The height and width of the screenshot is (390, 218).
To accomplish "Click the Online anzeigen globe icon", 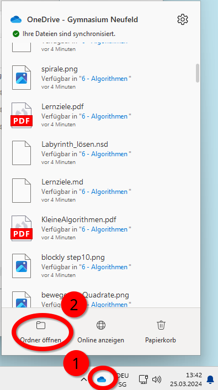I will coord(101,325).
